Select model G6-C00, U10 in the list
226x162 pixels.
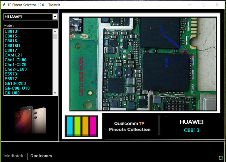pos(17,88)
